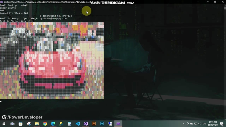
Task: Open the clock and date flyout
Action: click(x=213, y=124)
